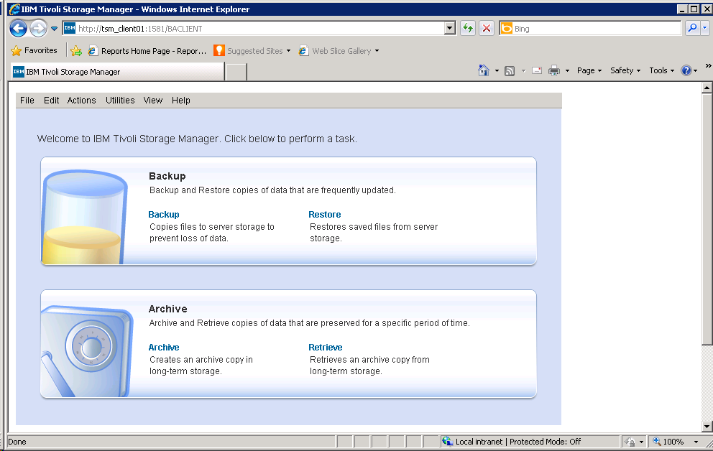Expand the Safety dropdown menu
Viewport: 713px width, 451px height.
(x=625, y=70)
